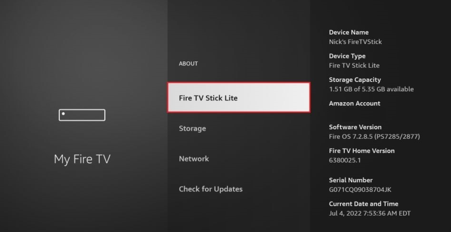Select the Amazon Account entry

[x=354, y=103]
